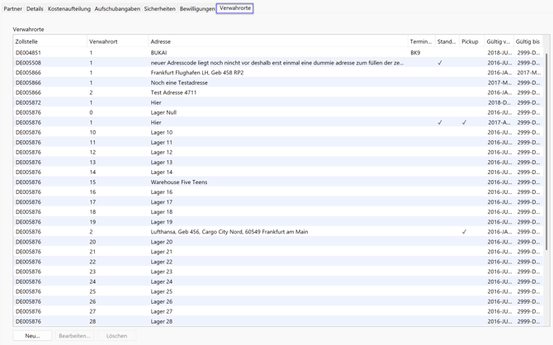Click the Gültig bis column header
The height and width of the screenshot is (345, 553).
(x=527, y=41)
